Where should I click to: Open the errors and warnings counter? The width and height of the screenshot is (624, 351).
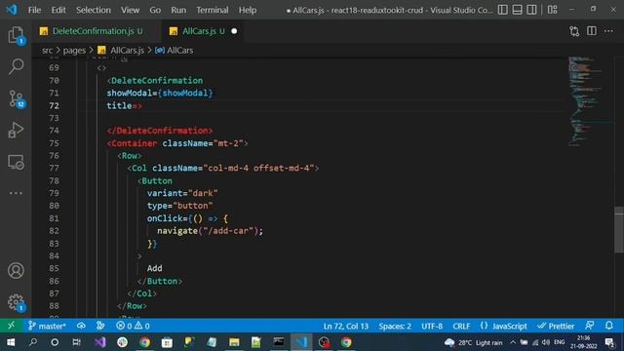pos(133,326)
